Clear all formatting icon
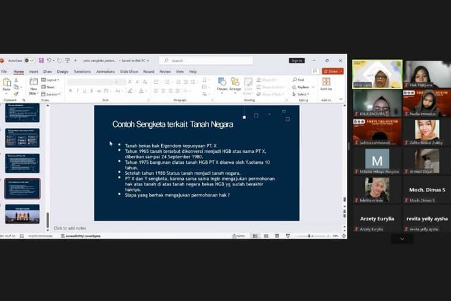The width and height of the screenshot is (451, 301). [x=145, y=82]
